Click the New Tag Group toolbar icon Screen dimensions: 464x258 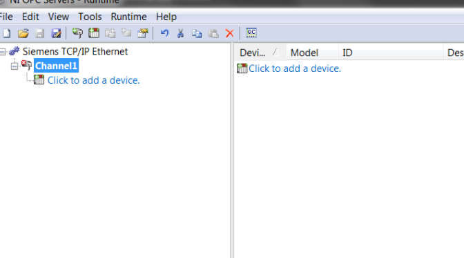(x=110, y=33)
